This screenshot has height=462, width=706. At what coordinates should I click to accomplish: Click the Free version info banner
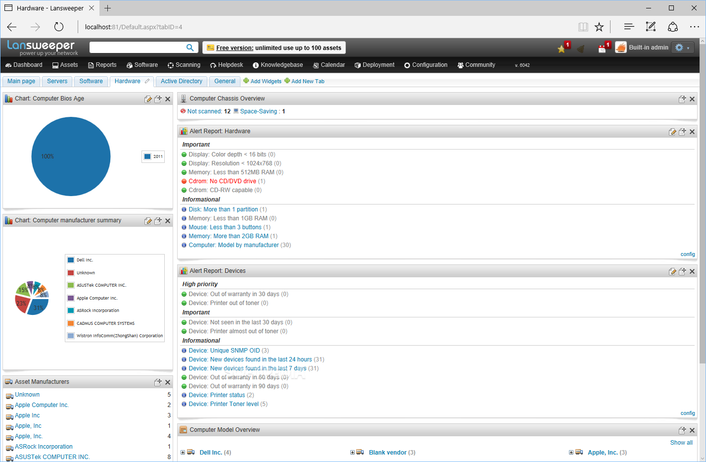(x=274, y=48)
